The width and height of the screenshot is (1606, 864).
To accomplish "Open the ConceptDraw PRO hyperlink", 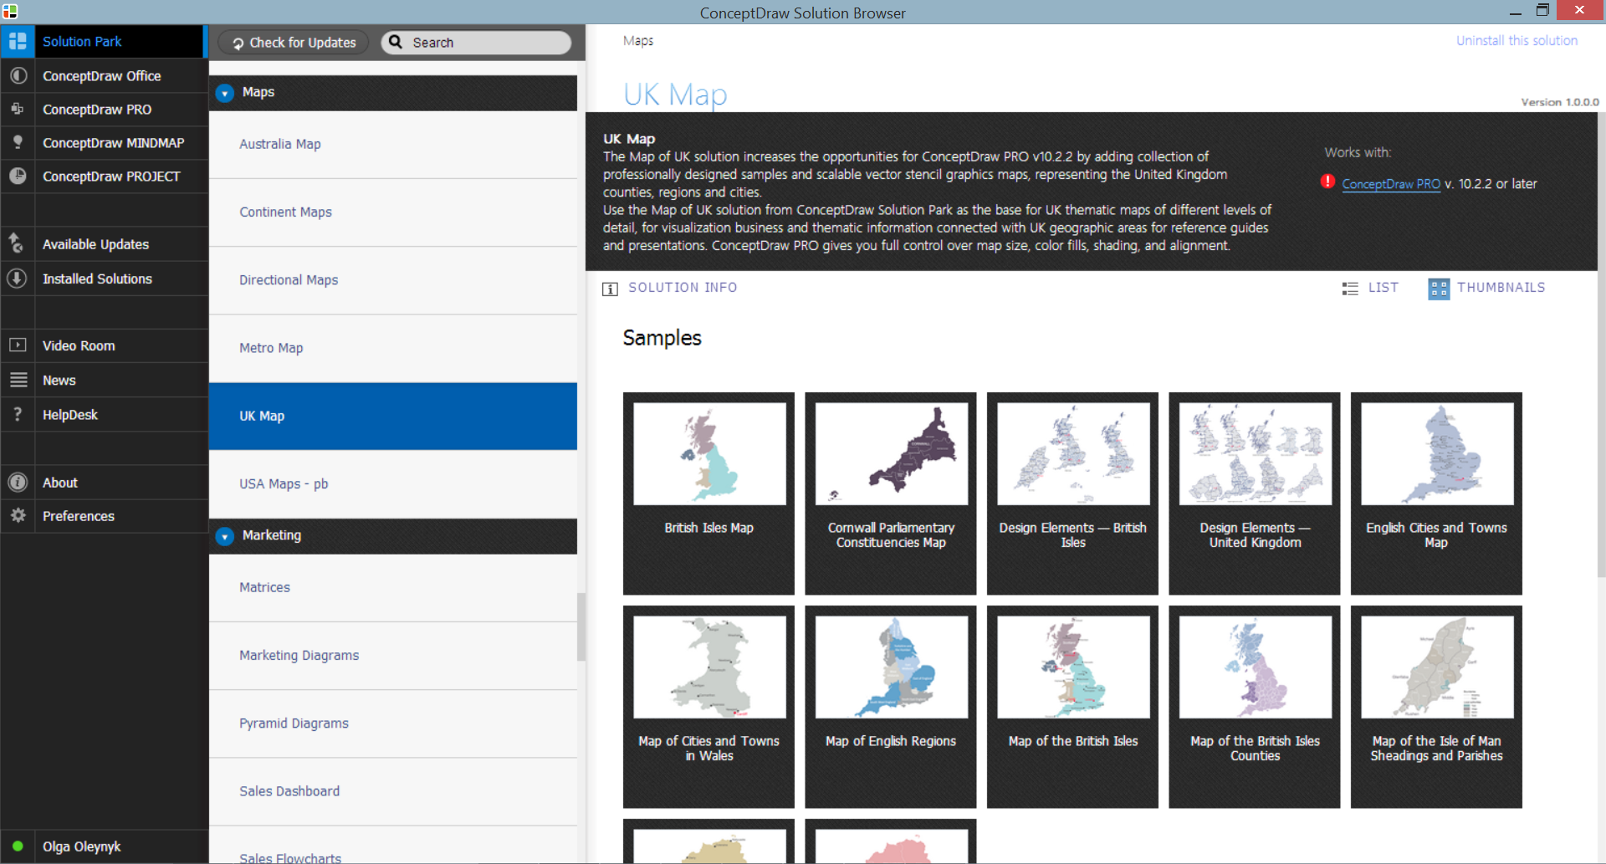I will pos(1391,183).
